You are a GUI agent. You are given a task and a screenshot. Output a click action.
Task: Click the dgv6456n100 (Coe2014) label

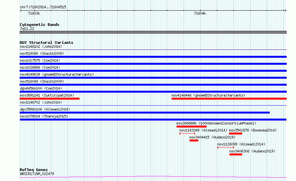[x=41, y=88]
